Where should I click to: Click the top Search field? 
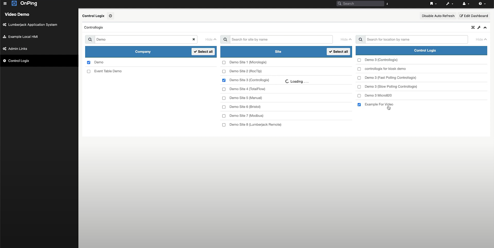pos(360,3)
